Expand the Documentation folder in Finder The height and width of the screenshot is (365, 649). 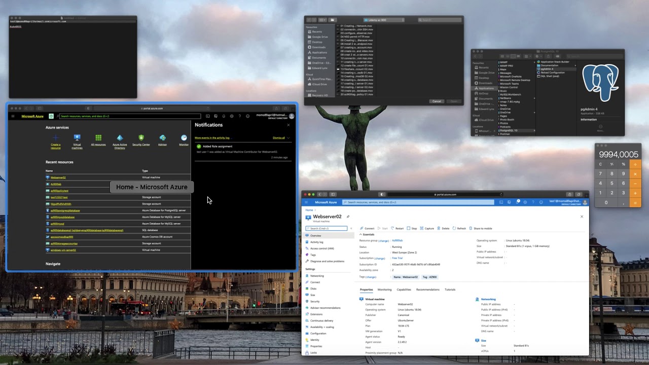click(575, 65)
